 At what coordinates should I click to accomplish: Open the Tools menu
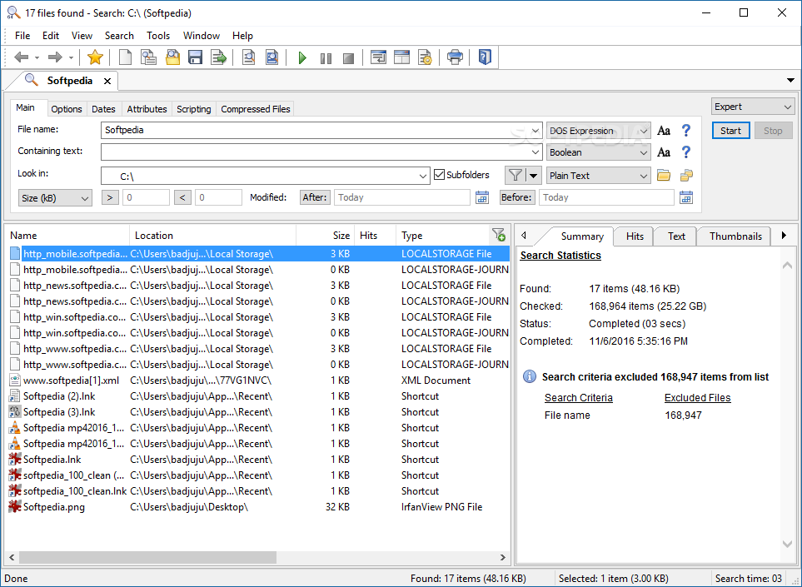158,36
